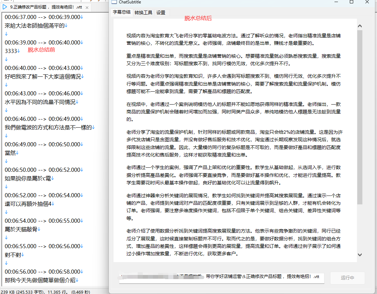This screenshot has width=377, height=294.
Task: Click summary paragraph starting 老师通过神器来分析关键词
Action: coord(234,207)
